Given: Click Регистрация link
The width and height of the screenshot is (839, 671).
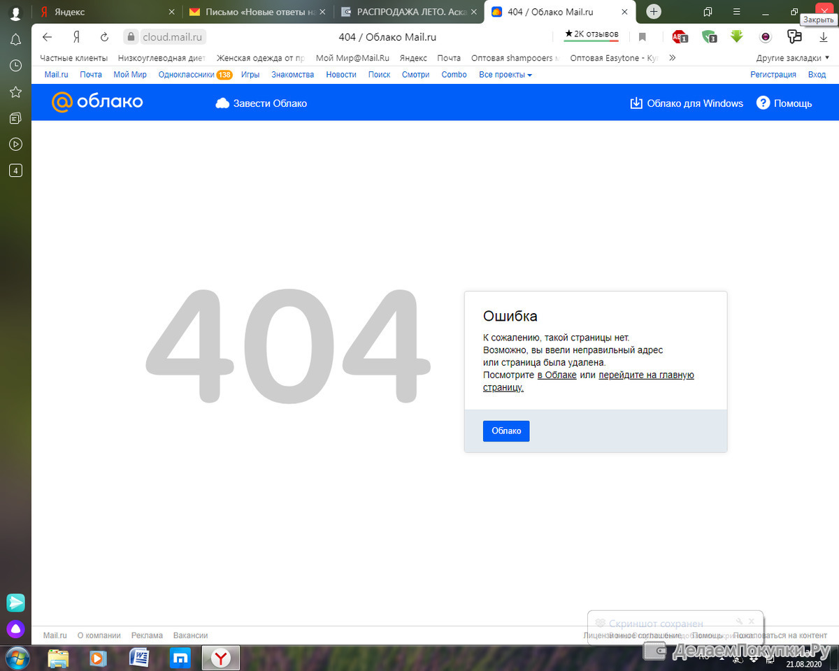Looking at the screenshot, I should [773, 75].
